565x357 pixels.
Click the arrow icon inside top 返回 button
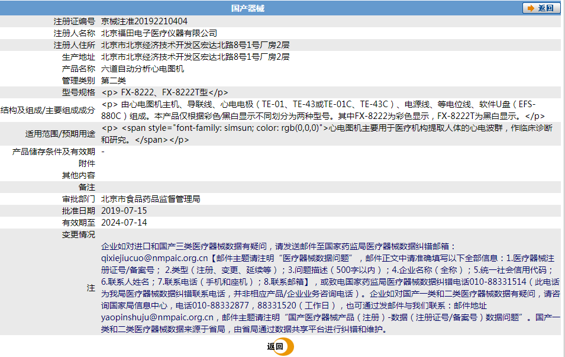531,8
